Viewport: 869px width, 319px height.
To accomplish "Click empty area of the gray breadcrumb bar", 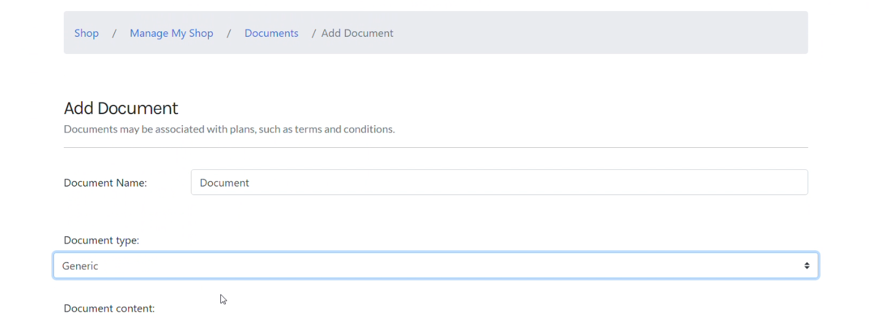I will (x=601, y=33).
